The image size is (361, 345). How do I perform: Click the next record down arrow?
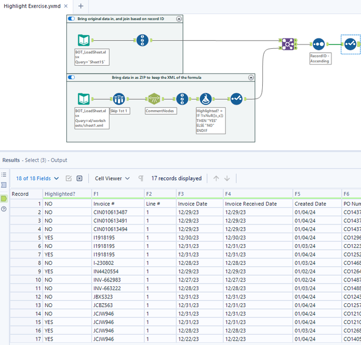227,178
